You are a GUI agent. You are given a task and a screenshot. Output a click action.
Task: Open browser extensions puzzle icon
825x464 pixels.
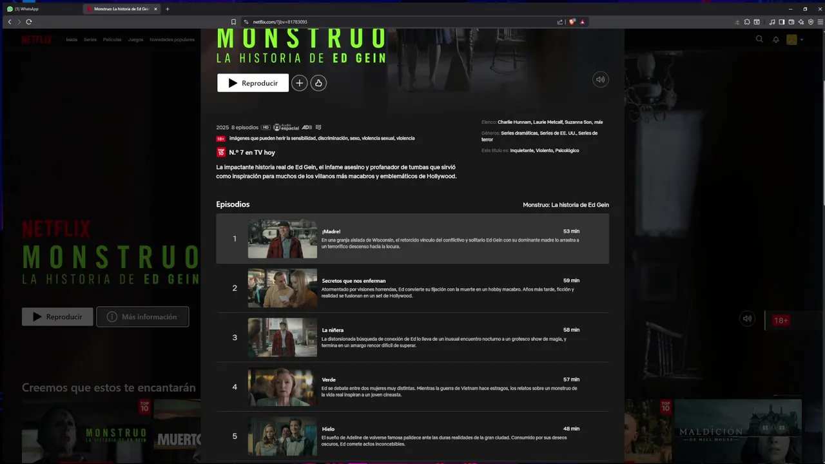coord(747,22)
